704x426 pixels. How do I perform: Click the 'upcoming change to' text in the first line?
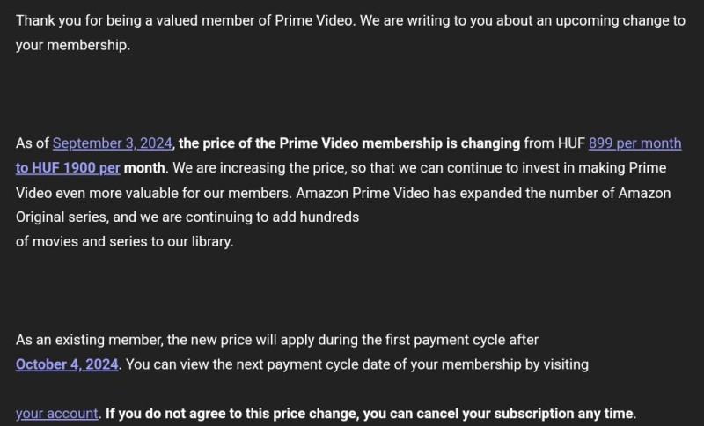(620, 20)
